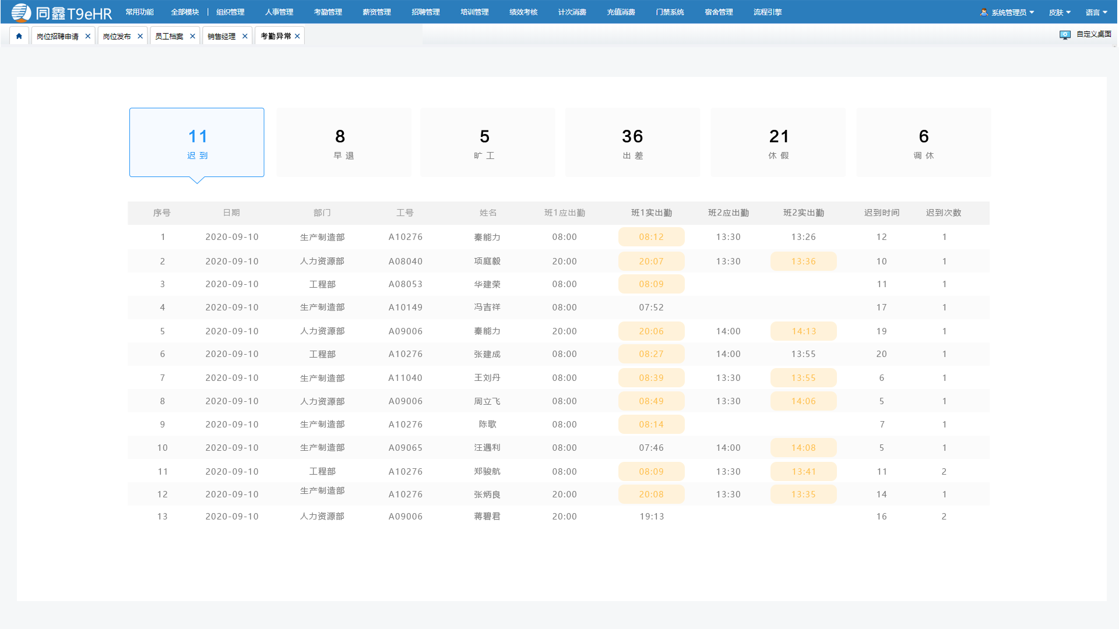
Task: Select the 出差 card showing 36
Action: click(633, 142)
